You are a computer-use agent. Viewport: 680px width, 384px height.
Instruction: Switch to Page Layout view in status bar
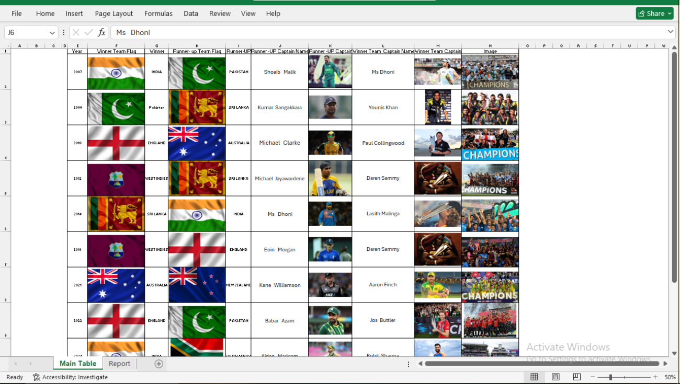(556, 377)
